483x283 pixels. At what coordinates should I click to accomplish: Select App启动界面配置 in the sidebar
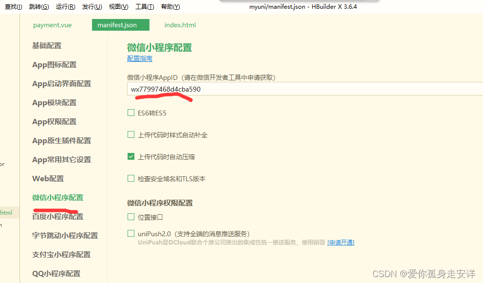(x=61, y=83)
